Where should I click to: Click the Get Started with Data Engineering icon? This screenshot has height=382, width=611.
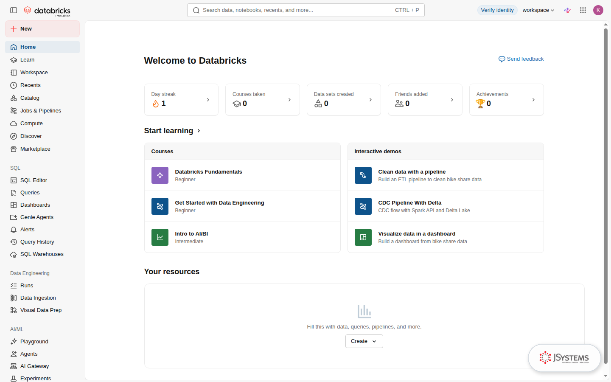coord(160,206)
